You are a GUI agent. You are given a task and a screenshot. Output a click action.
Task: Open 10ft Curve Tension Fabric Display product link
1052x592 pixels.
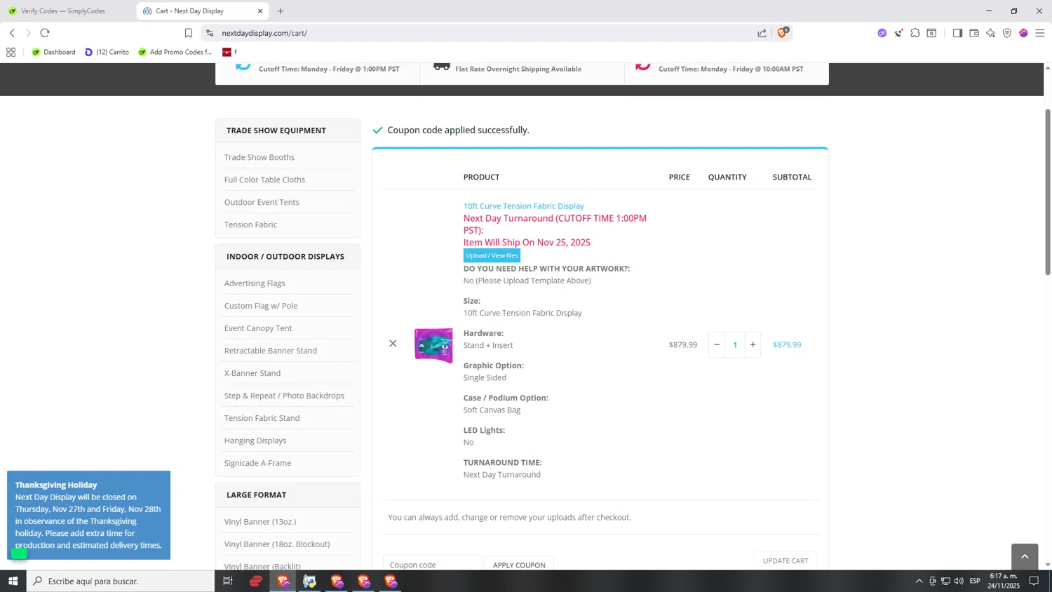coord(523,206)
